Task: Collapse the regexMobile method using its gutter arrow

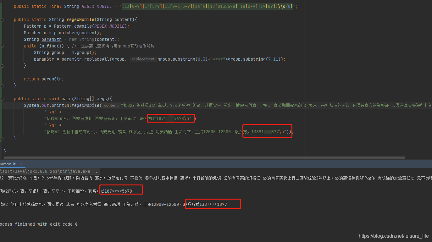Action: tap(2, 19)
